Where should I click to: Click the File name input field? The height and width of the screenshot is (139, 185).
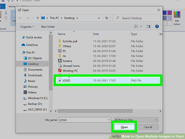tap(85, 120)
